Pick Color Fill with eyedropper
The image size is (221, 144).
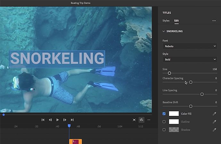pos(215,114)
